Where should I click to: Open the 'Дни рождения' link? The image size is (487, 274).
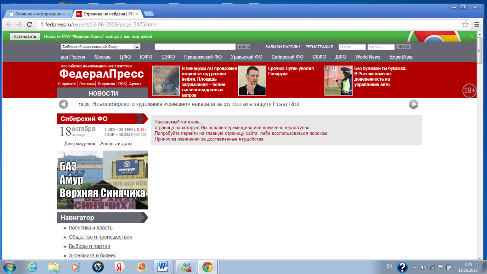pyautogui.click(x=80, y=144)
